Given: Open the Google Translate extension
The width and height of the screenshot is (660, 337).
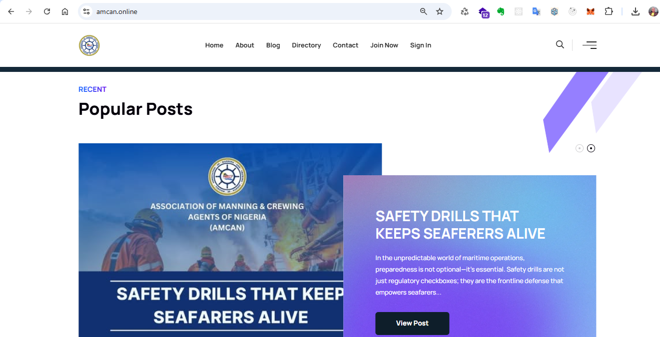Looking at the screenshot, I should [x=536, y=11].
